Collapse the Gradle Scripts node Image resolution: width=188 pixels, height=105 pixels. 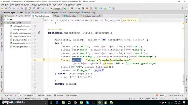click(5, 23)
